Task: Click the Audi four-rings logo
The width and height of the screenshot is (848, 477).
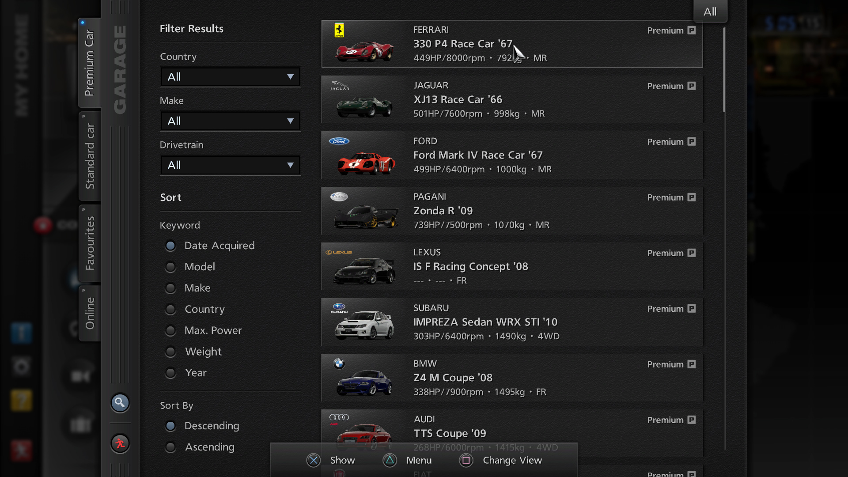Action: coord(339,417)
